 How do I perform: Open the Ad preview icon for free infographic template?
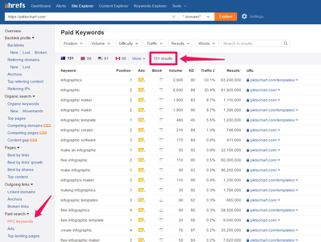(x=142, y=220)
